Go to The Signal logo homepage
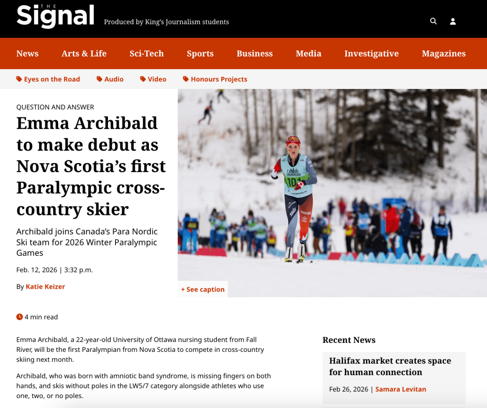 [55, 16]
